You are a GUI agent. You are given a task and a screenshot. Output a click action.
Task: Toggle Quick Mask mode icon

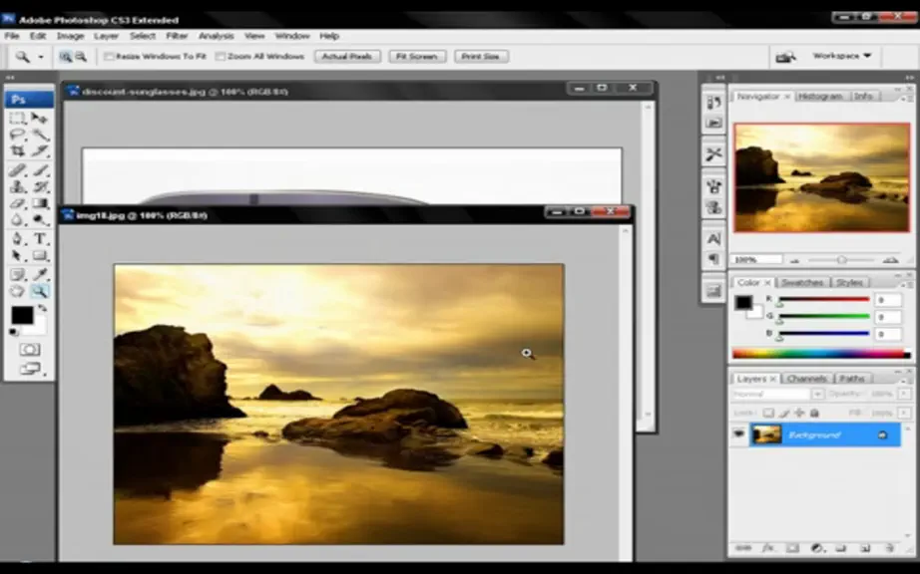pyautogui.click(x=29, y=350)
